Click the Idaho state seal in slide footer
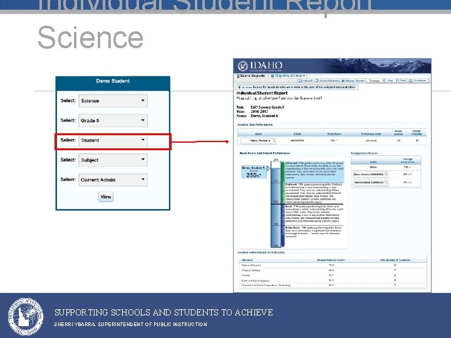This screenshot has width=451, height=338. [26, 317]
